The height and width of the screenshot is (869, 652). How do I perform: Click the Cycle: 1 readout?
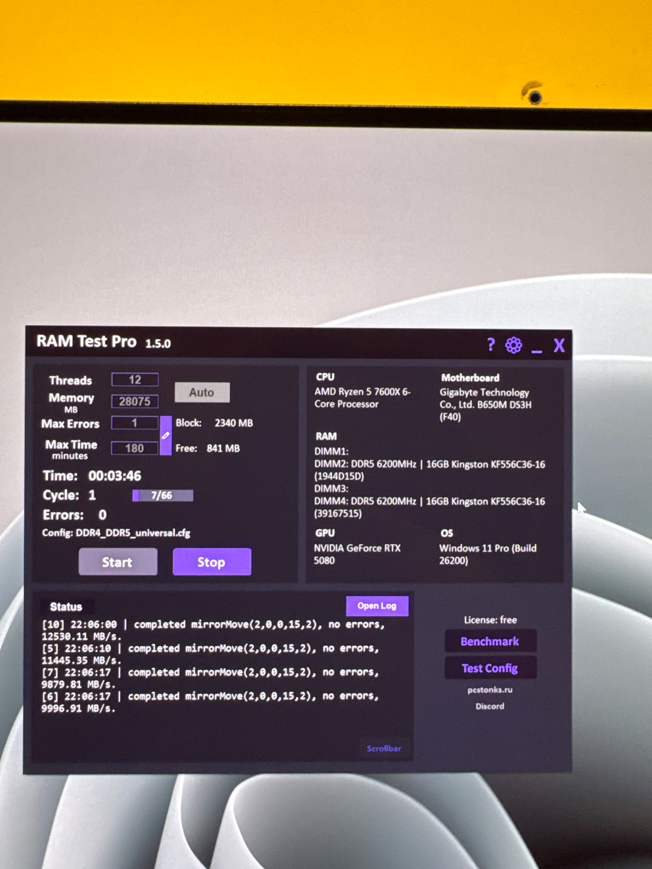70,495
